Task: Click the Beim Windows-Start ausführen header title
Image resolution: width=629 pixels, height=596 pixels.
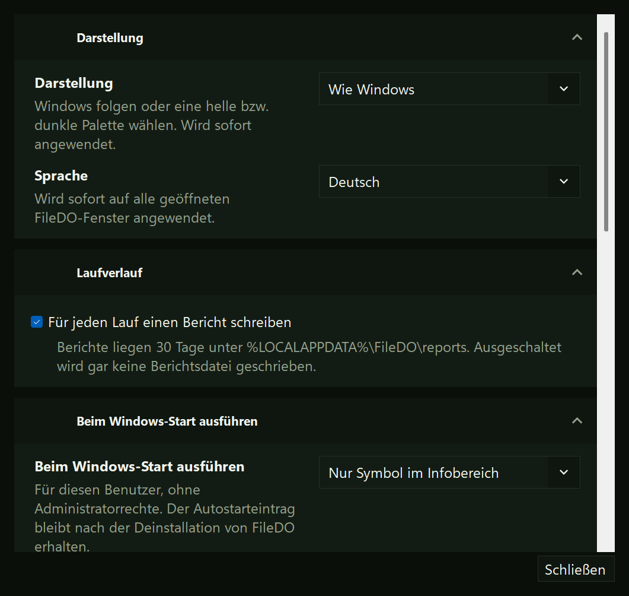Action: pos(167,421)
